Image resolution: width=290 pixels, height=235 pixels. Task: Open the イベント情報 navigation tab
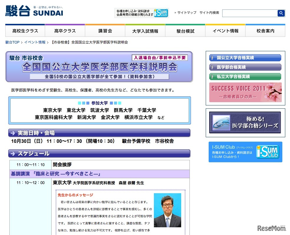click(225, 31)
